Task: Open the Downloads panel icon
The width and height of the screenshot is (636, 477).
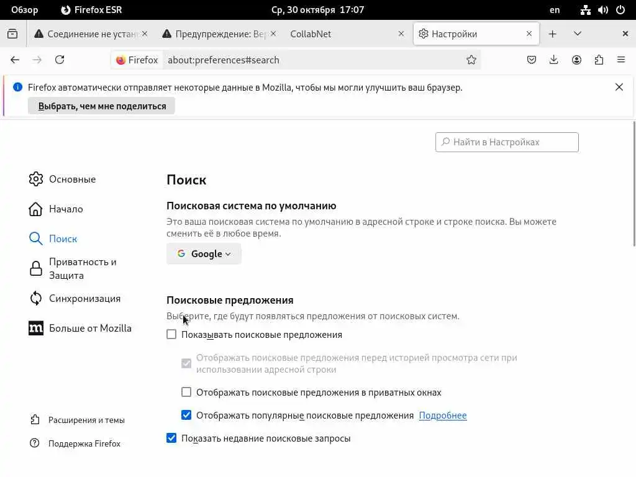Action: [554, 60]
